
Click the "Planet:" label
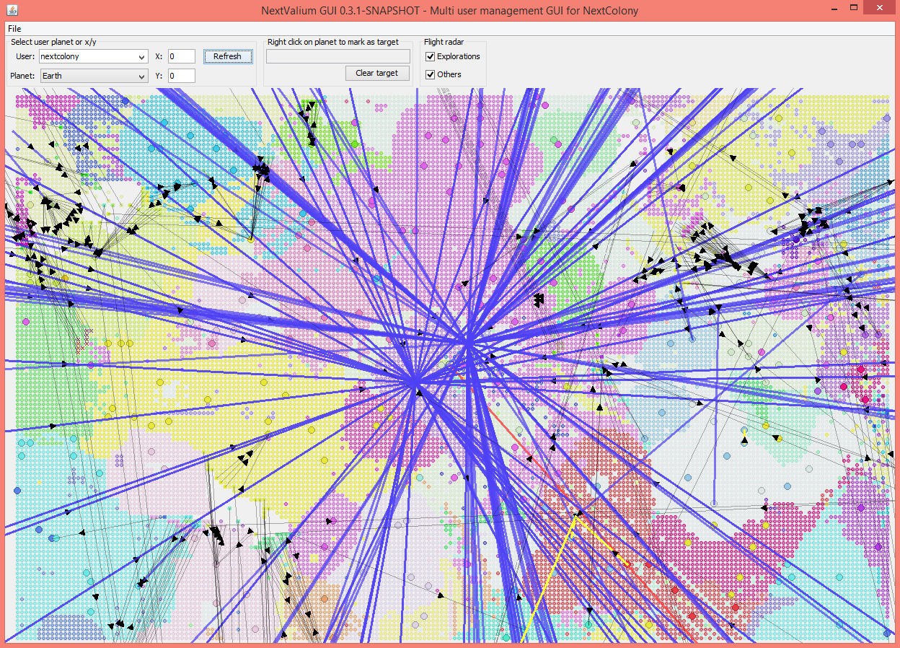(x=22, y=76)
